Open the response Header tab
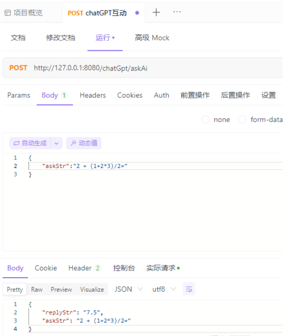Viewport: 285px width, 336px height. pos(84,268)
